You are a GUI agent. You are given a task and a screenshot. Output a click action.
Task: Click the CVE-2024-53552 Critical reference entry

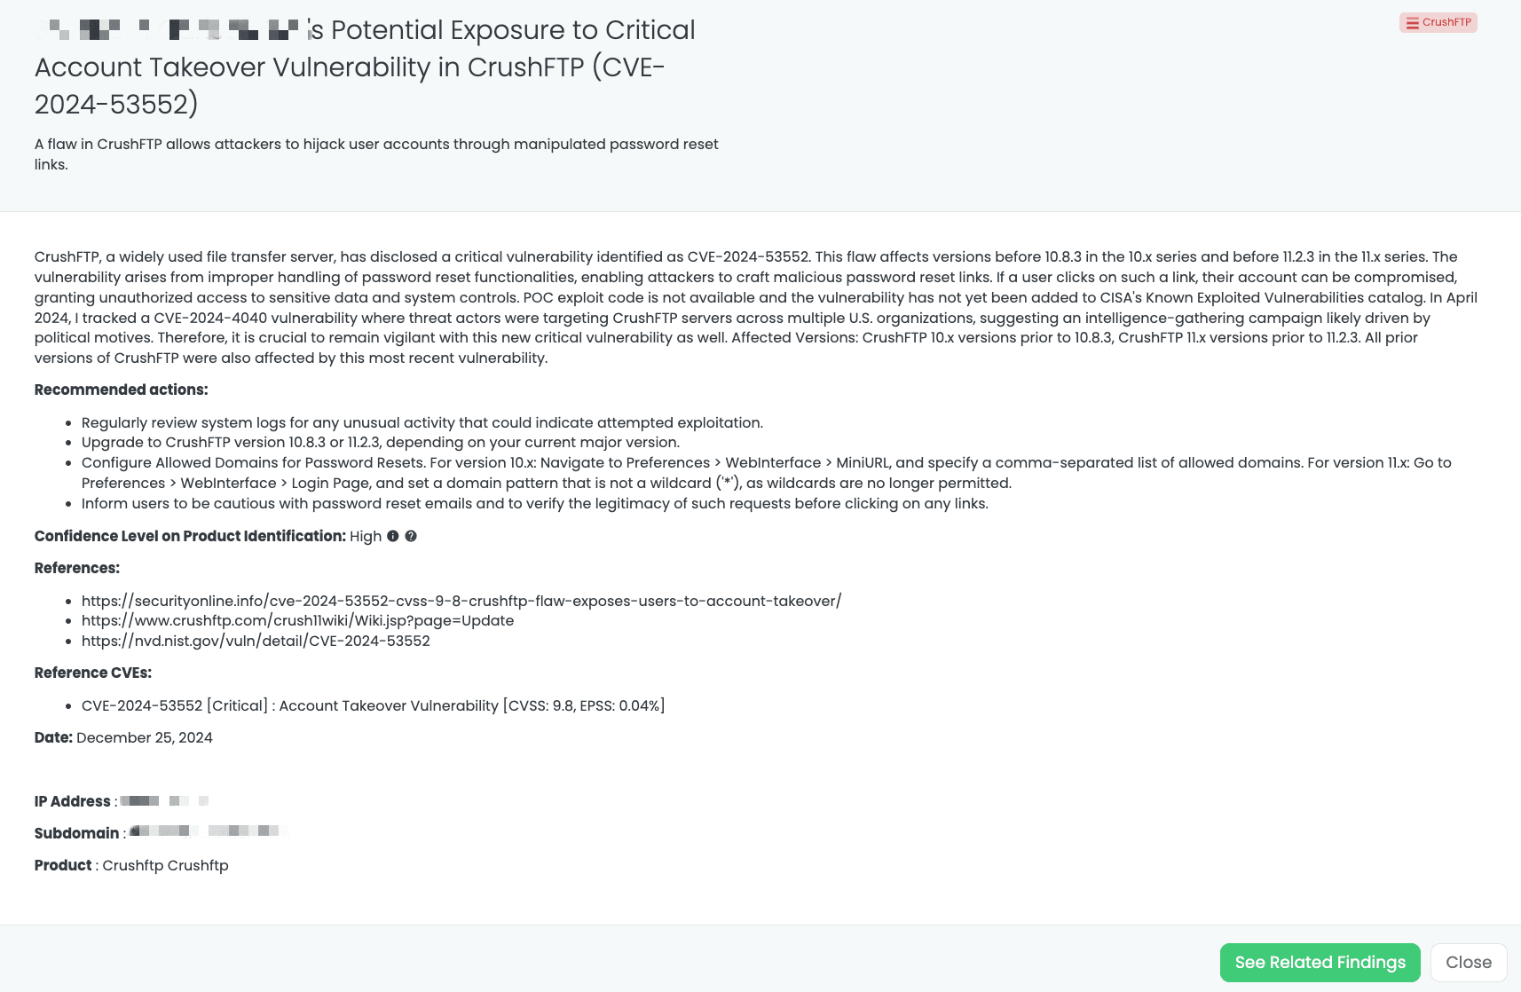373,705
